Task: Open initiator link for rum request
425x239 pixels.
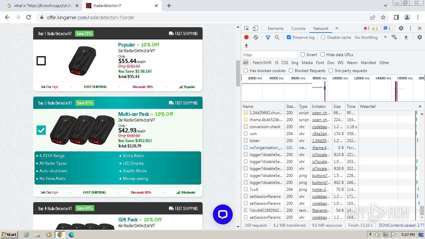Action: coord(321,133)
